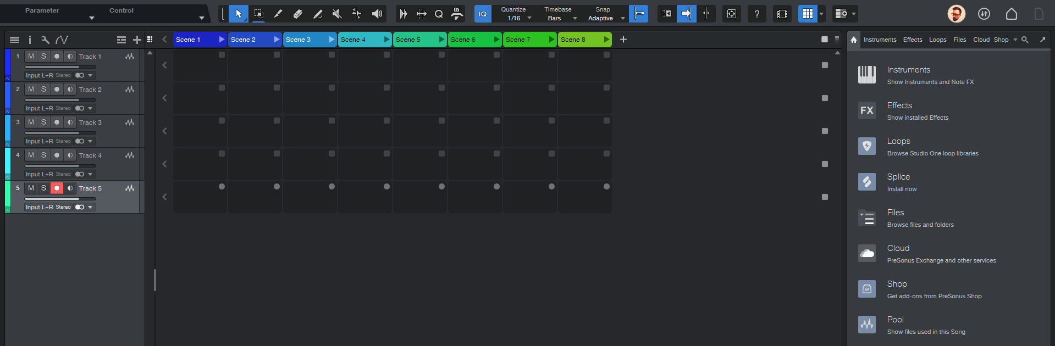Click the help question mark icon
The image size is (1055, 346).
coord(757,14)
